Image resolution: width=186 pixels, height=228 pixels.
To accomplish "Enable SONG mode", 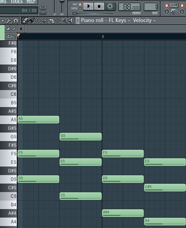I will 80,8.
